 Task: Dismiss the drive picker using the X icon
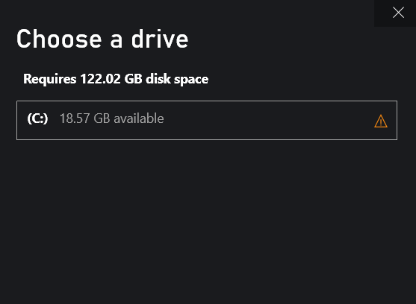[398, 13]
